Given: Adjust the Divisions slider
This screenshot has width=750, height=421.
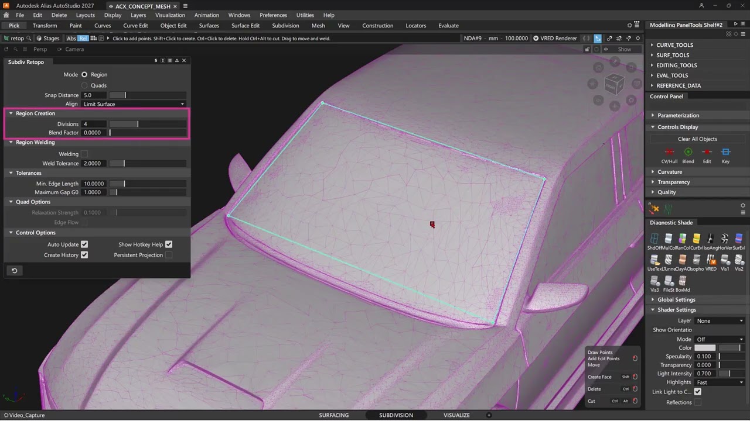Looking at the screenshot, I should [148, 124].
